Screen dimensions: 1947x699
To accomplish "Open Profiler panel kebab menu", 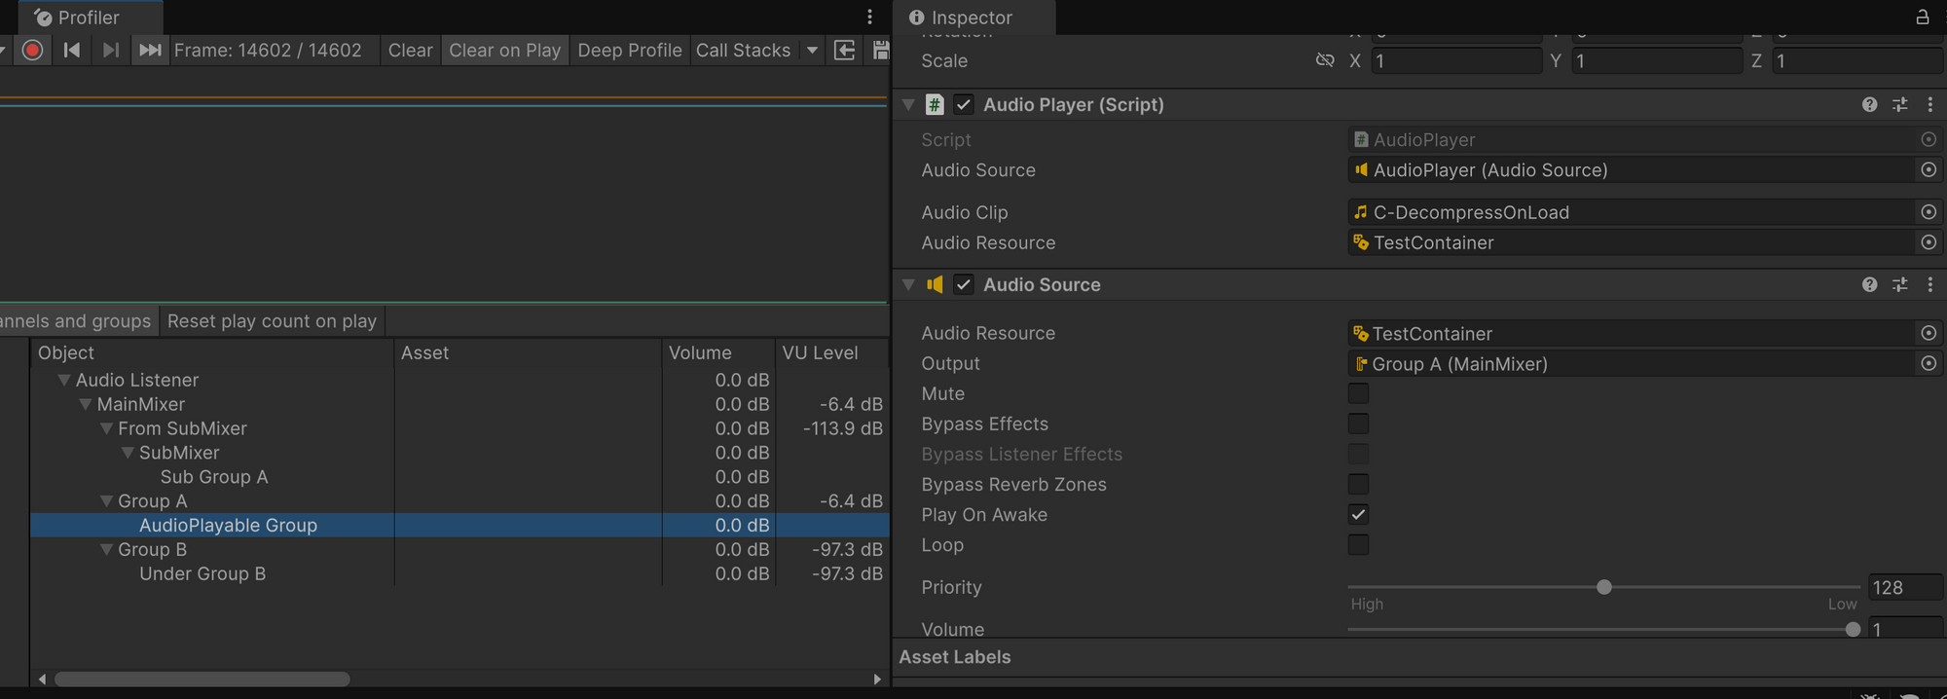I will tap(869, 17).
